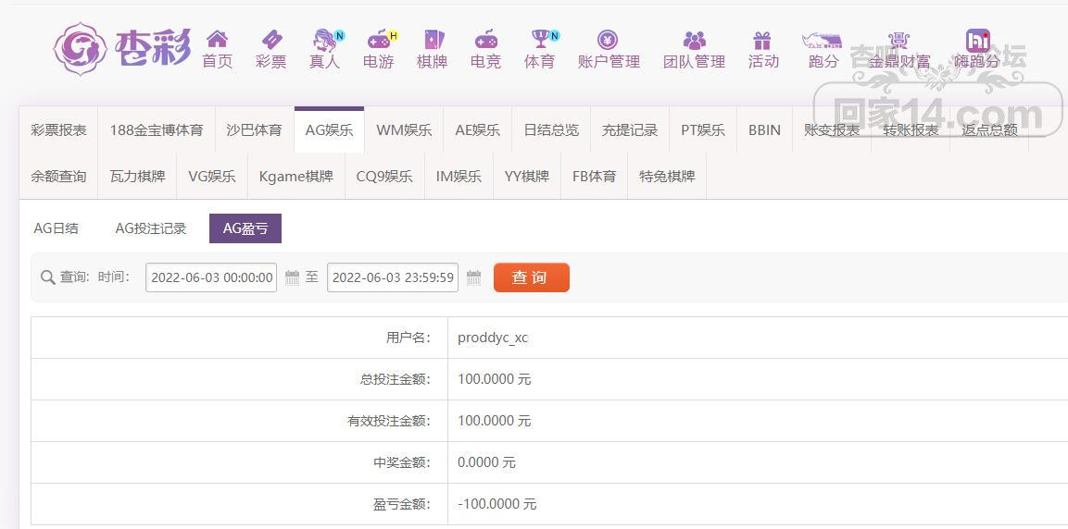Click the 杏彩 site logo

(x=122, y=48)
